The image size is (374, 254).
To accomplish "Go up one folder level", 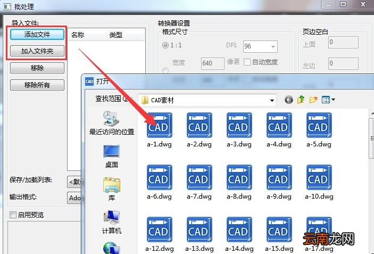I will coord(301,100).
